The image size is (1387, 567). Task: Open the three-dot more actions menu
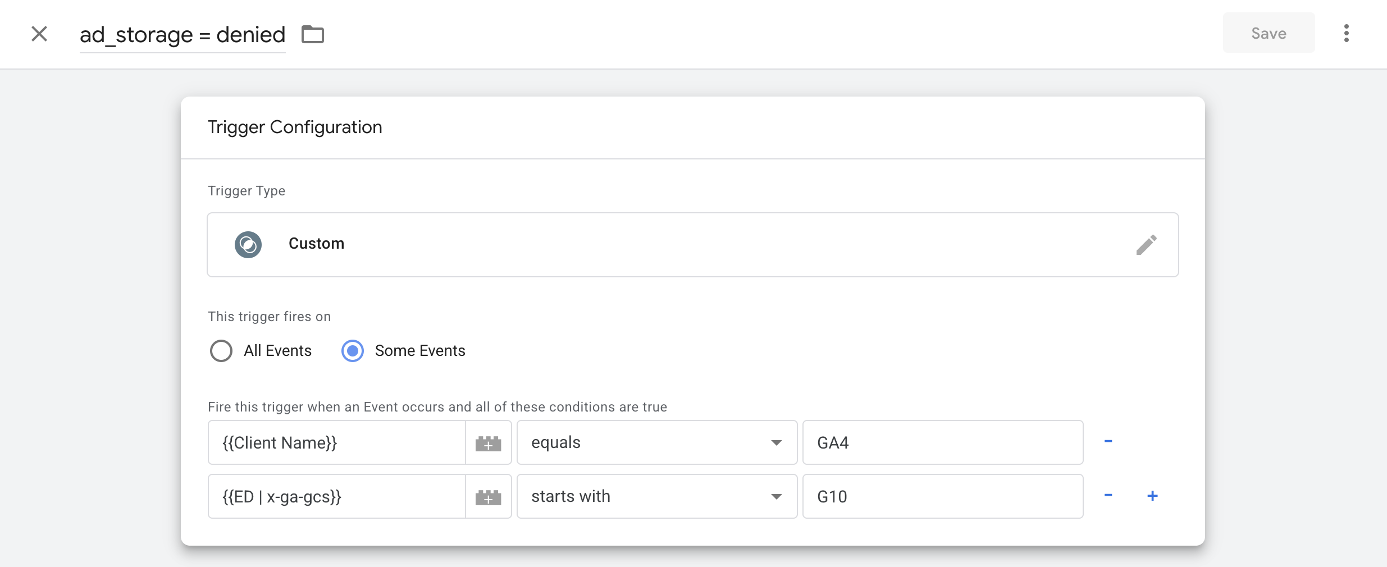tap(1346, 34)
